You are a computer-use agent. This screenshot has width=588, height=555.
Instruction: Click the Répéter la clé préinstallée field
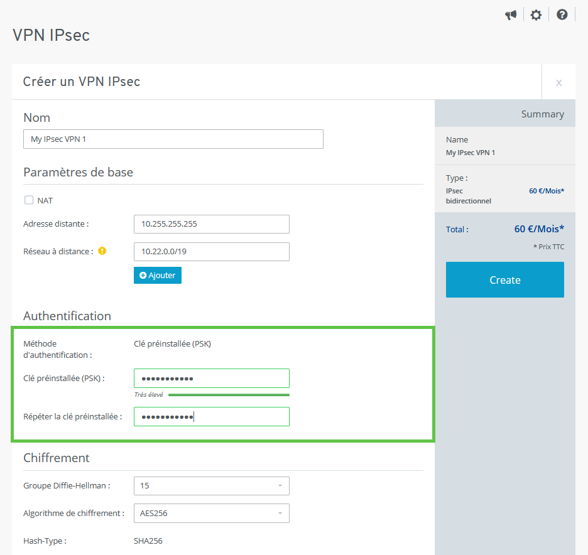(x=211, y=417)
